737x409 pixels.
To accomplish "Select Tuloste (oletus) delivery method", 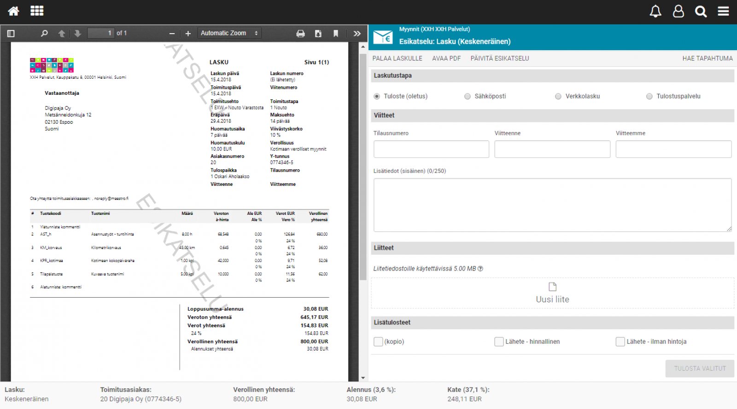I will click(377, 96).
